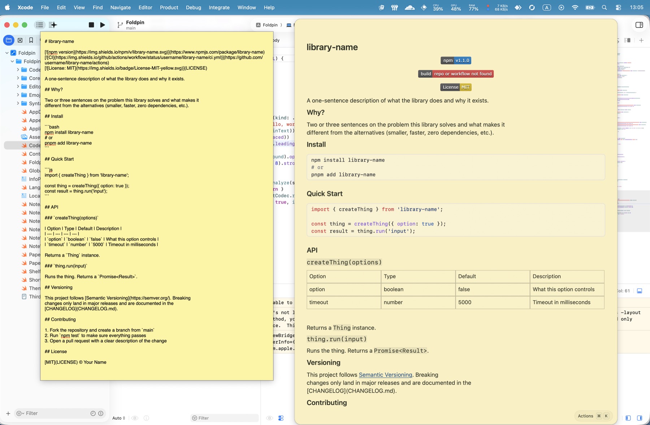Screen dimensions: 650x425
Task: Open the Debug menu
Action: pos(194,8)
